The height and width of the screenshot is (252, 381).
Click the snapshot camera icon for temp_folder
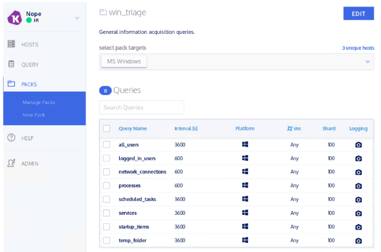(x=359, y=241)
